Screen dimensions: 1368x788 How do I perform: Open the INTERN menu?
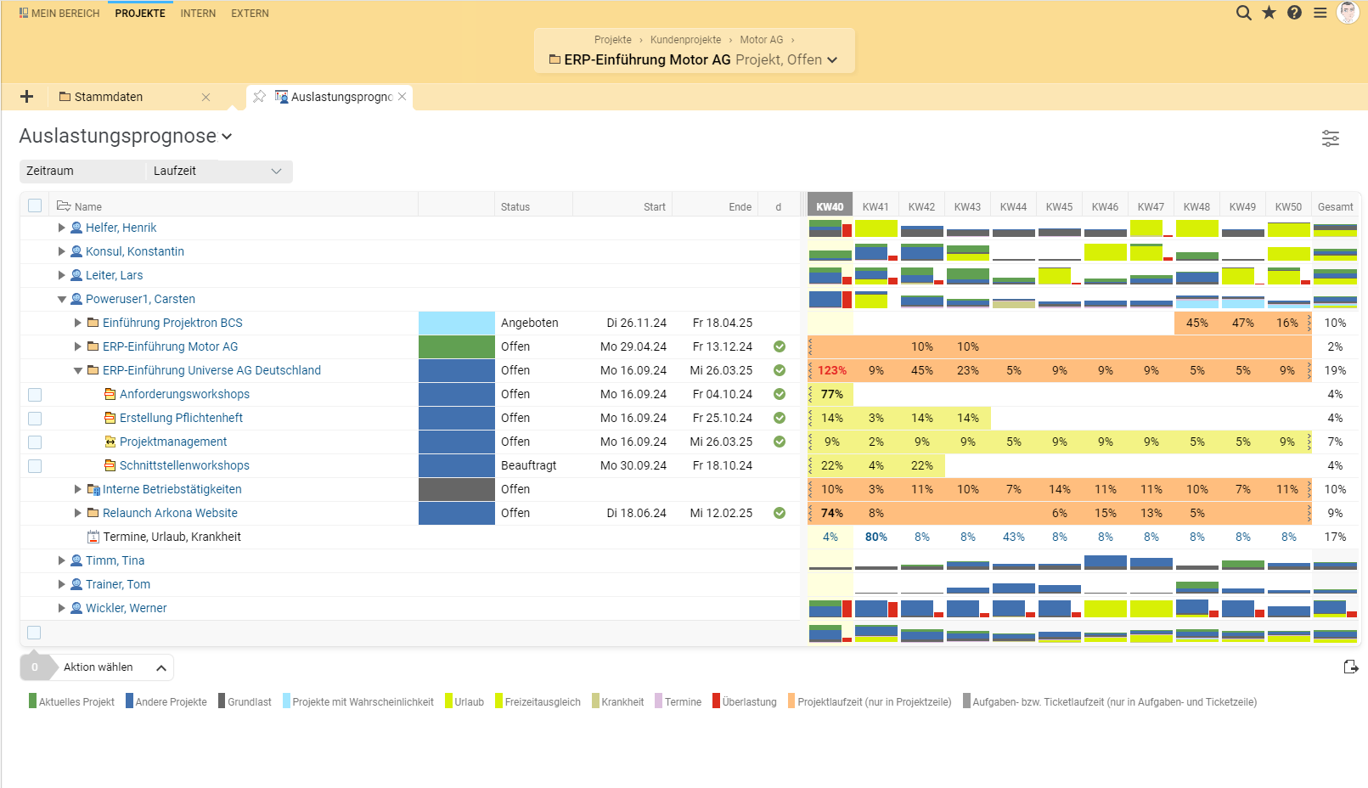pyautogui.click(x=198, y=14)
